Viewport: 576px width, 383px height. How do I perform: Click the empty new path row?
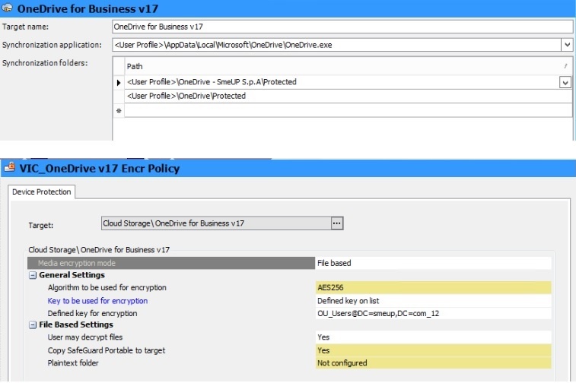point(348,110)
